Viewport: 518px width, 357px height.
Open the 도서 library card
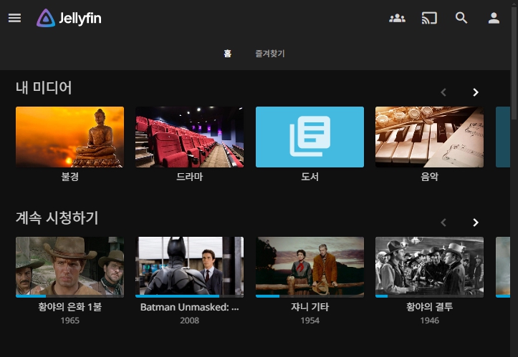coord(310,137)
